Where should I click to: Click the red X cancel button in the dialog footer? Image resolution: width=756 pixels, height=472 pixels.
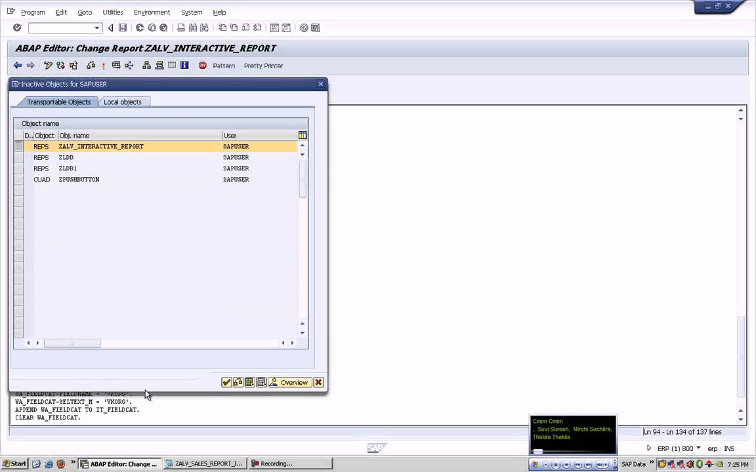click(318, 382)
